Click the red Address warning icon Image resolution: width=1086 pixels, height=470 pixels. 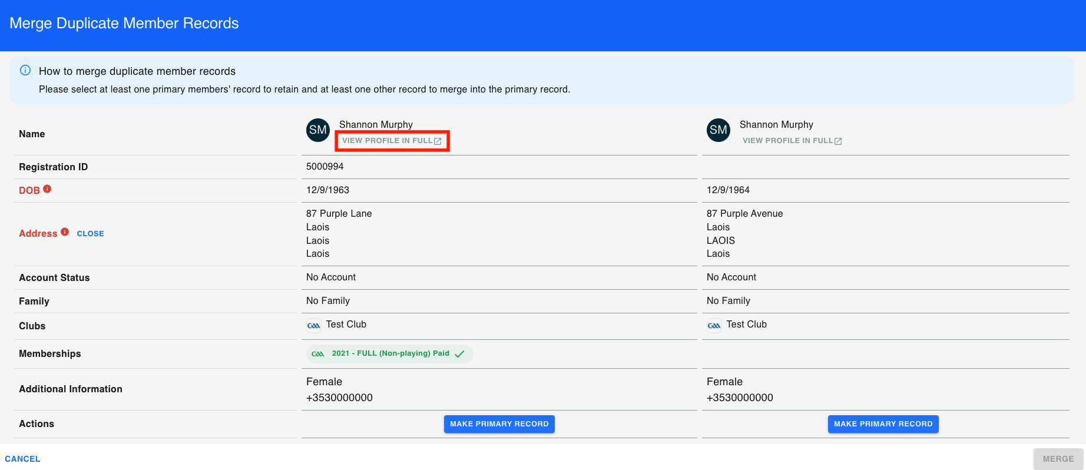(65, 232)
